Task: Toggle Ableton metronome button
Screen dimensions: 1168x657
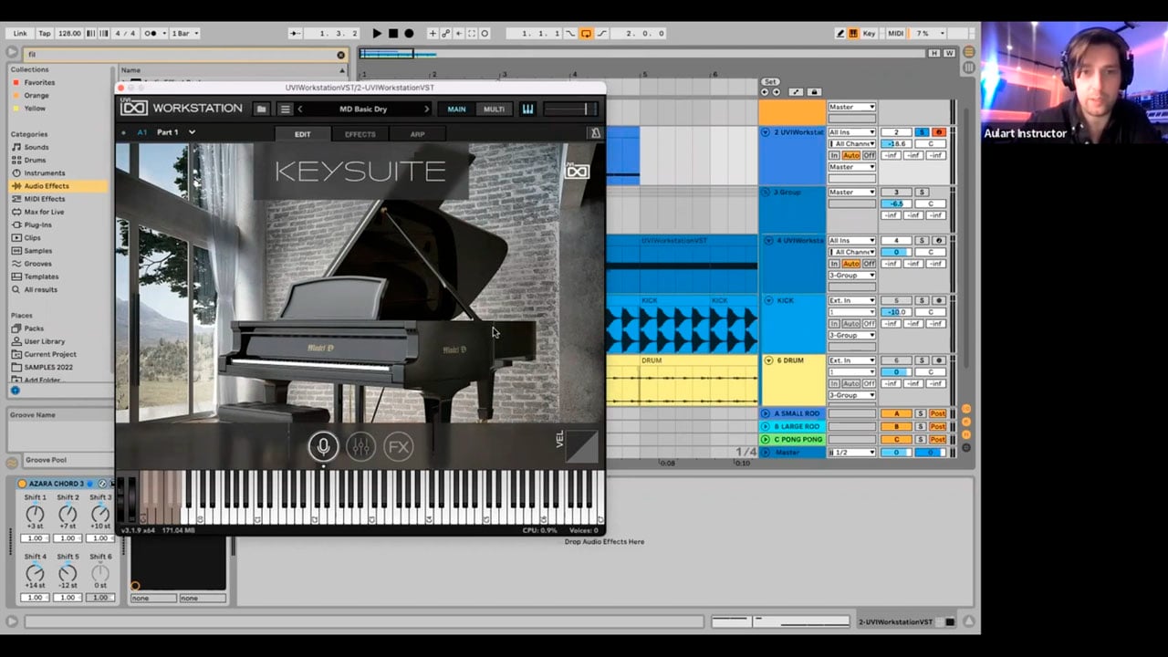Action: click(153, 33)
